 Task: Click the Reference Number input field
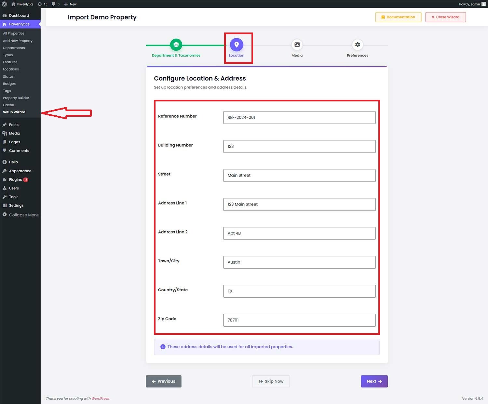click(x=299, y=118)
